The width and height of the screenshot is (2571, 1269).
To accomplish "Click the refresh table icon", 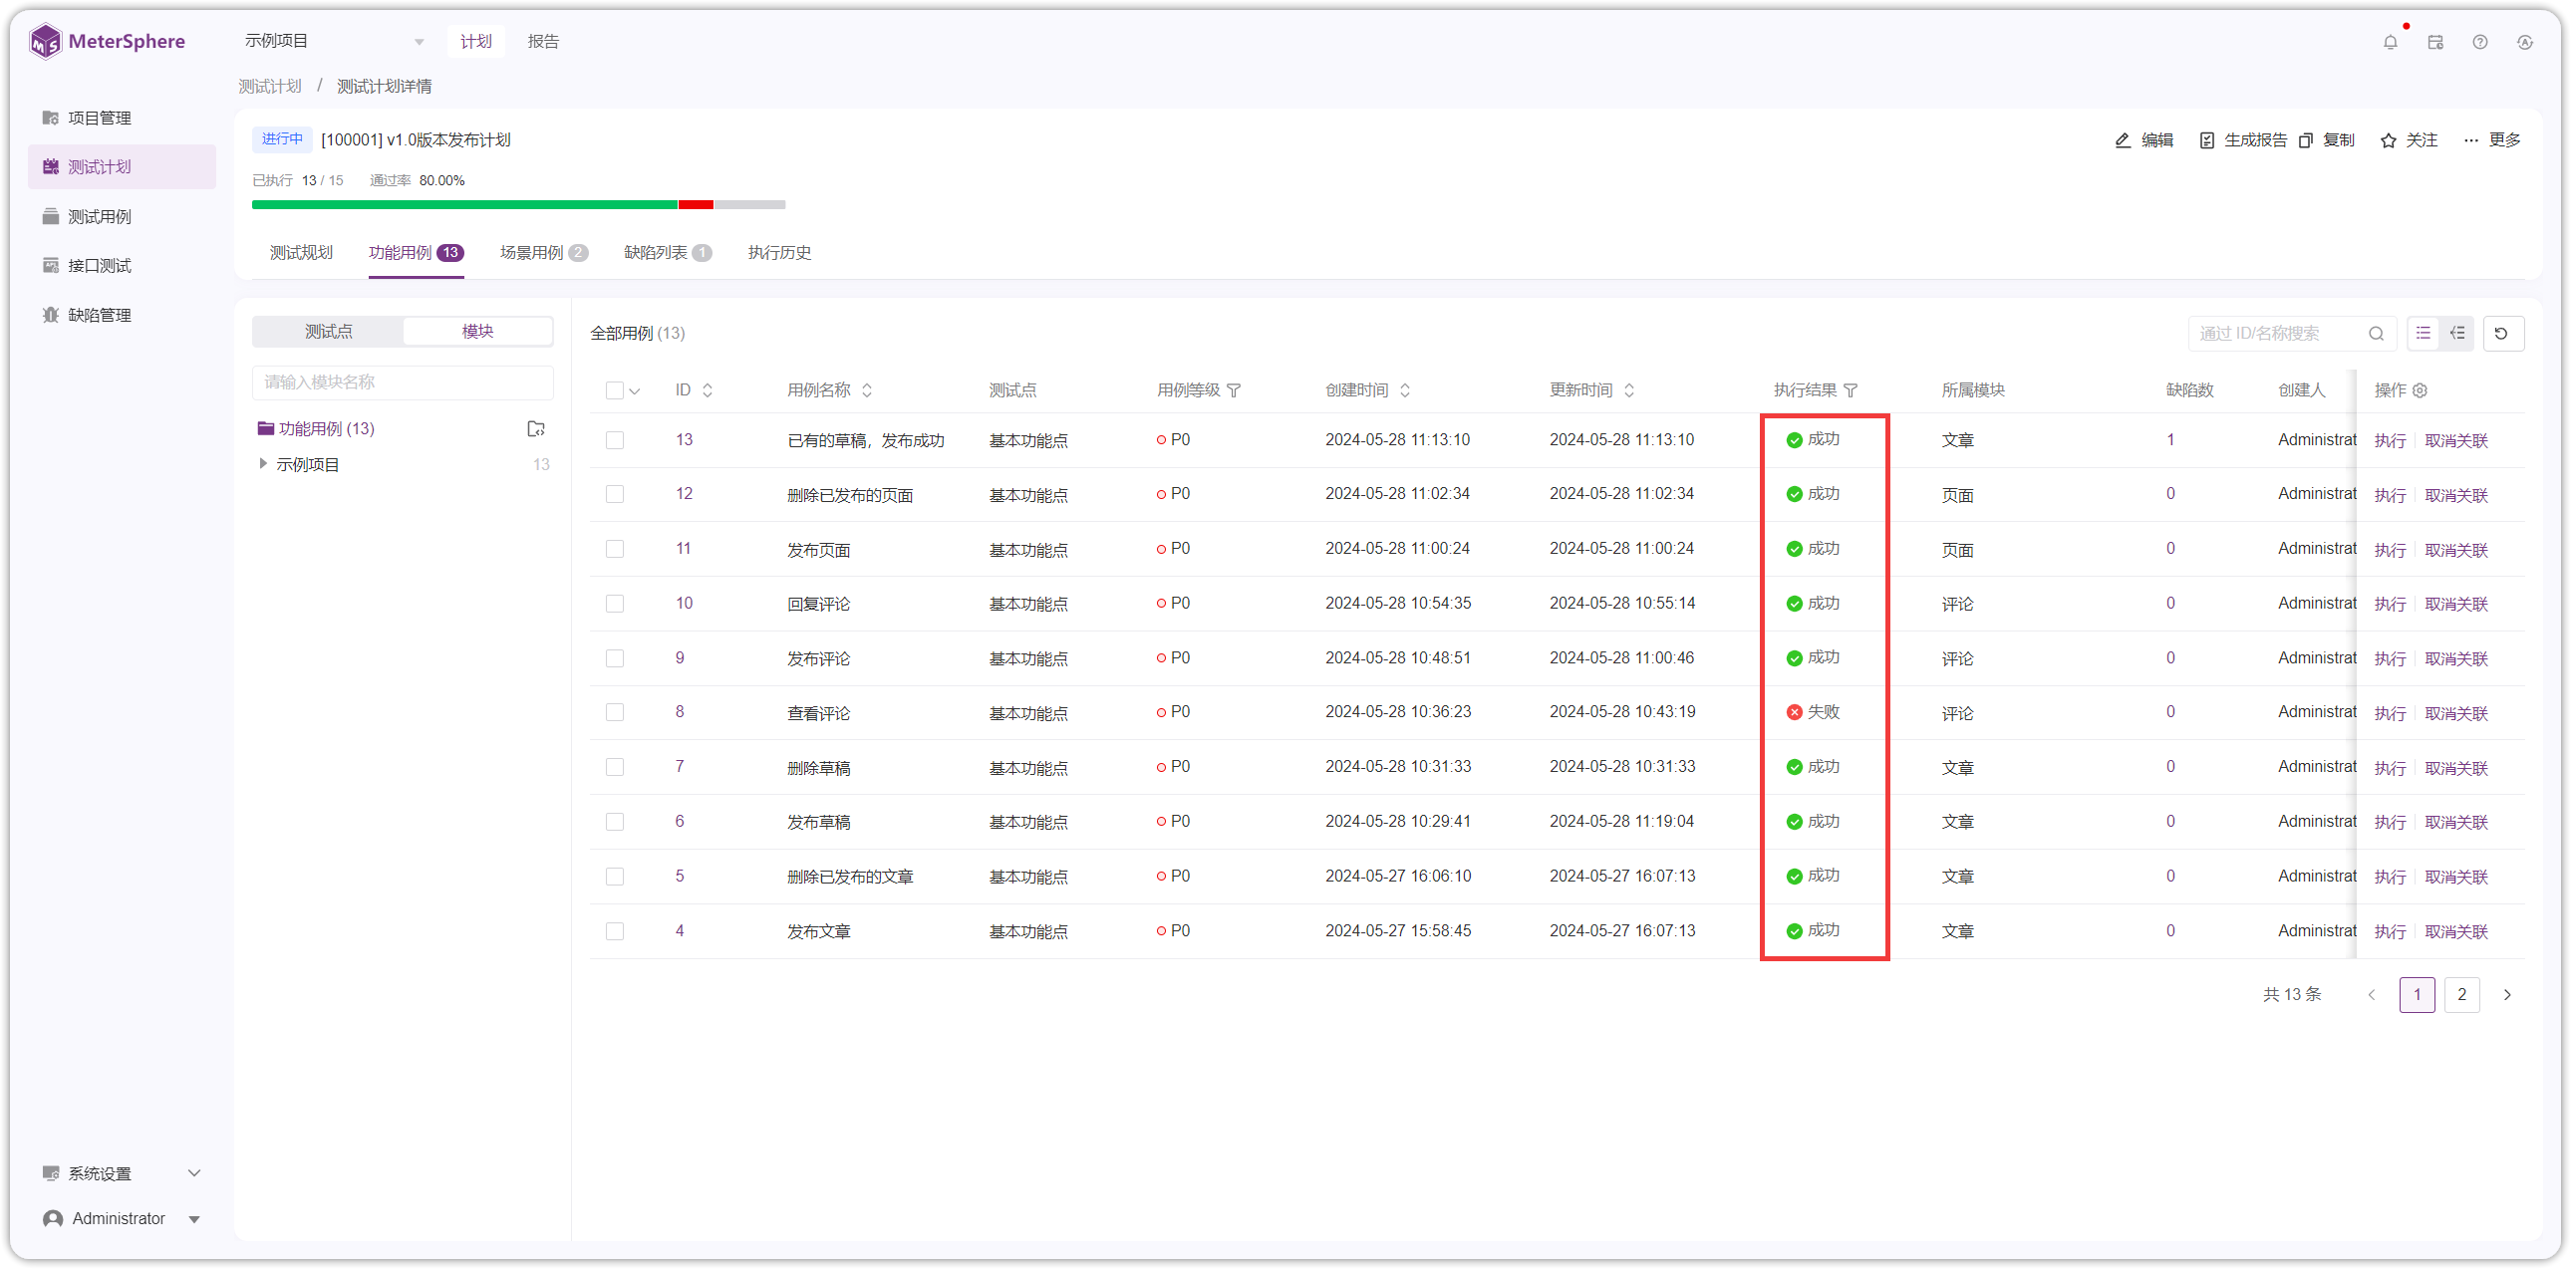I will [2501, 334].
